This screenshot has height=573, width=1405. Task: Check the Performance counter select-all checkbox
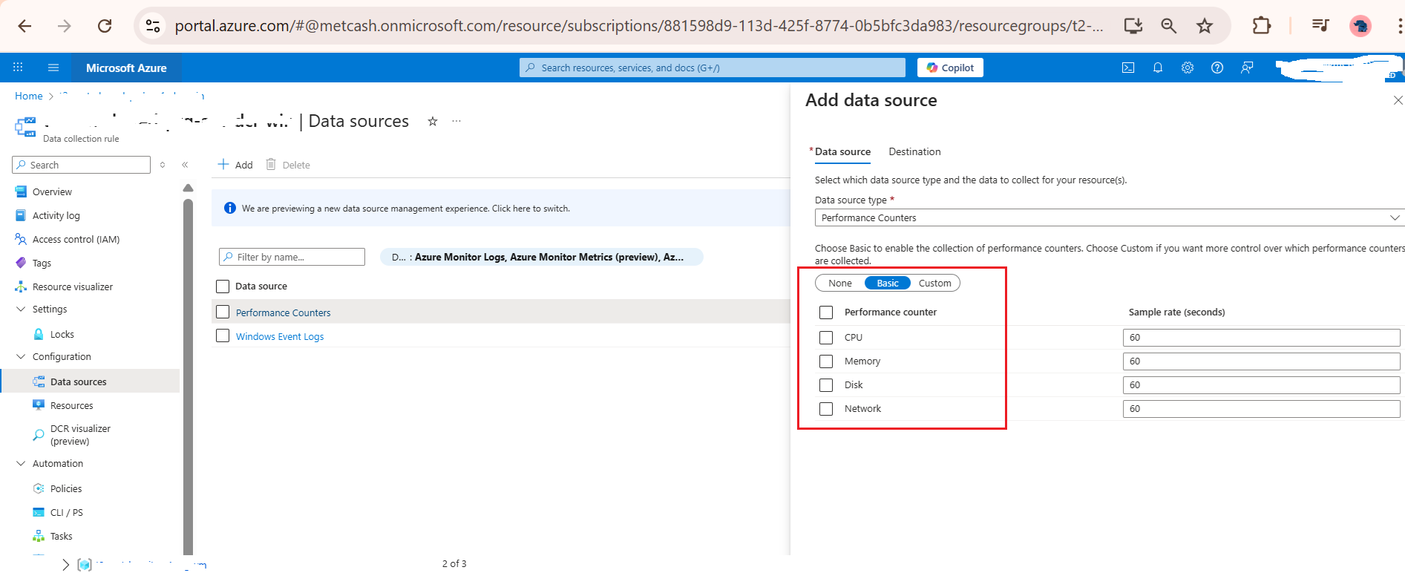click(826, 312)
